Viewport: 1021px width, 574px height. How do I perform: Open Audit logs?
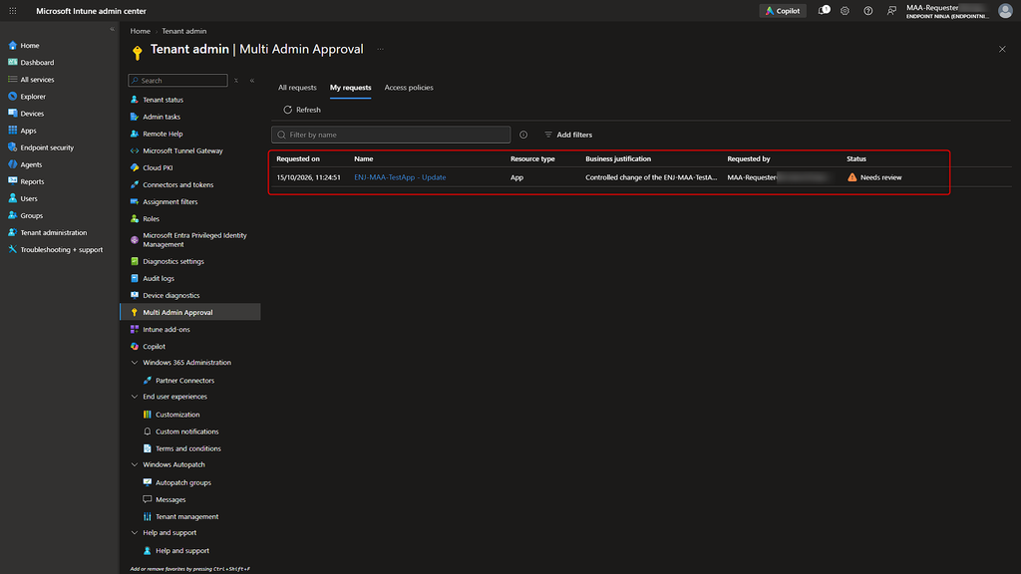159,278
